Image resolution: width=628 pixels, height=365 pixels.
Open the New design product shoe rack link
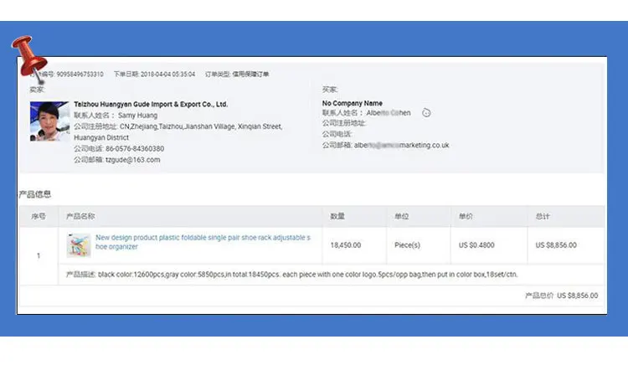203,242
